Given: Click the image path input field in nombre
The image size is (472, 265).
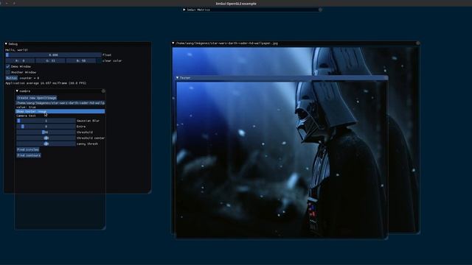Looking at the screenshot, I should coord(60,103).
